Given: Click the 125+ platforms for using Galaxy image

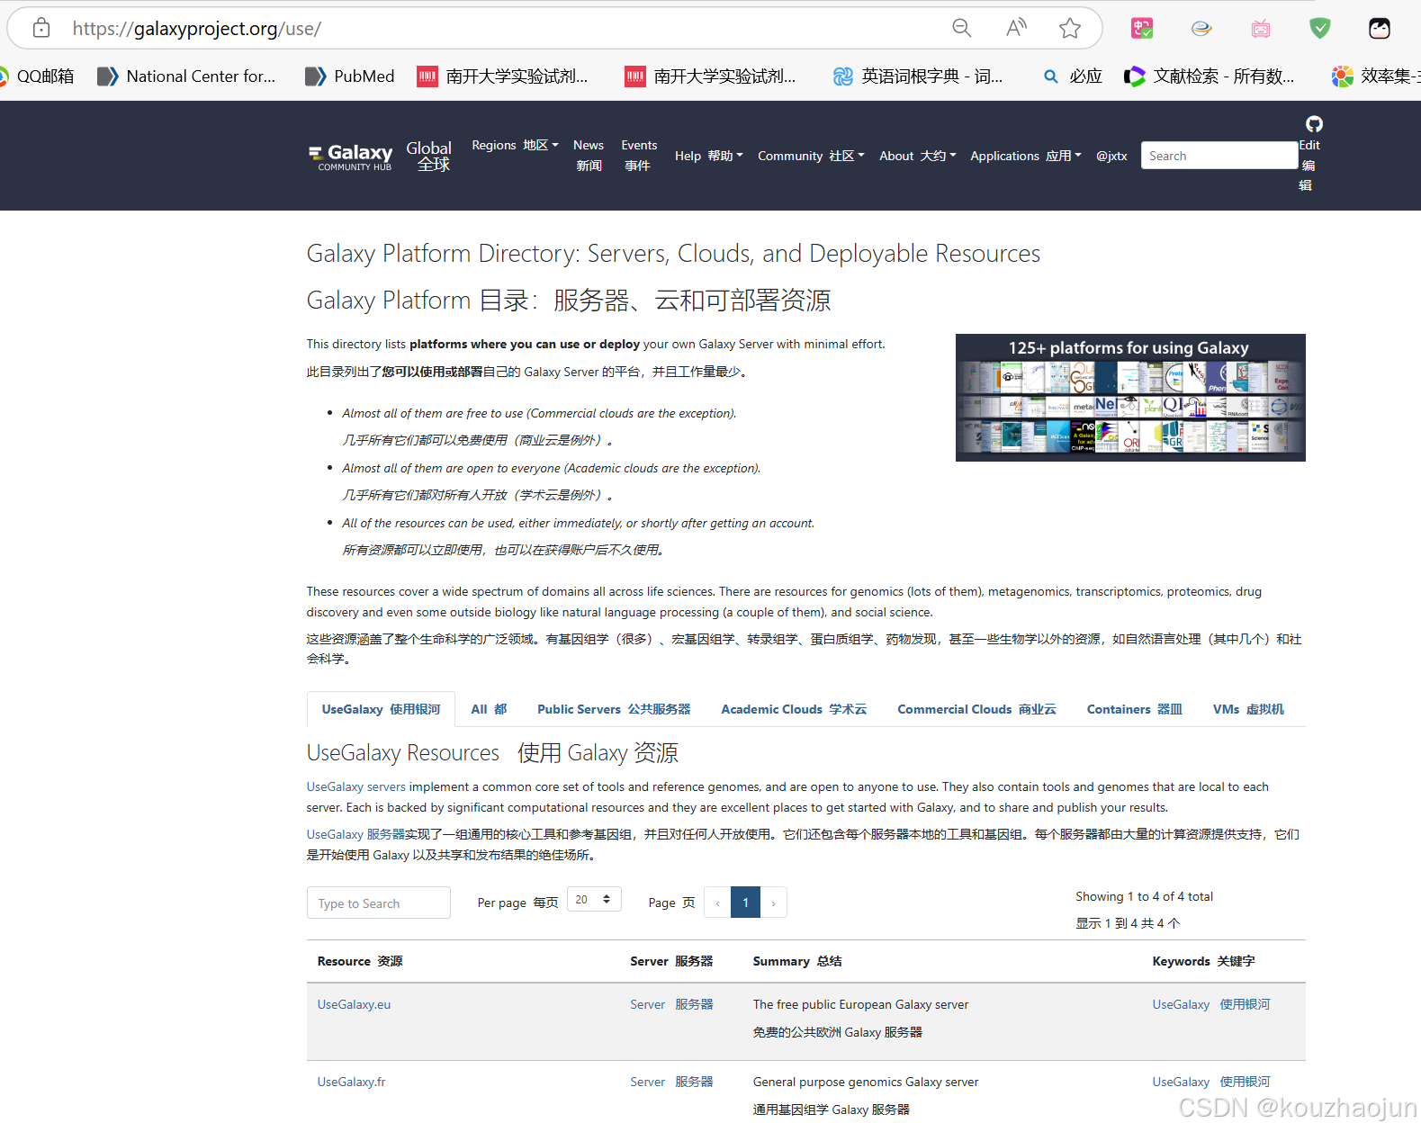Looking at the screenshot, I should [x=1130, y=398].
